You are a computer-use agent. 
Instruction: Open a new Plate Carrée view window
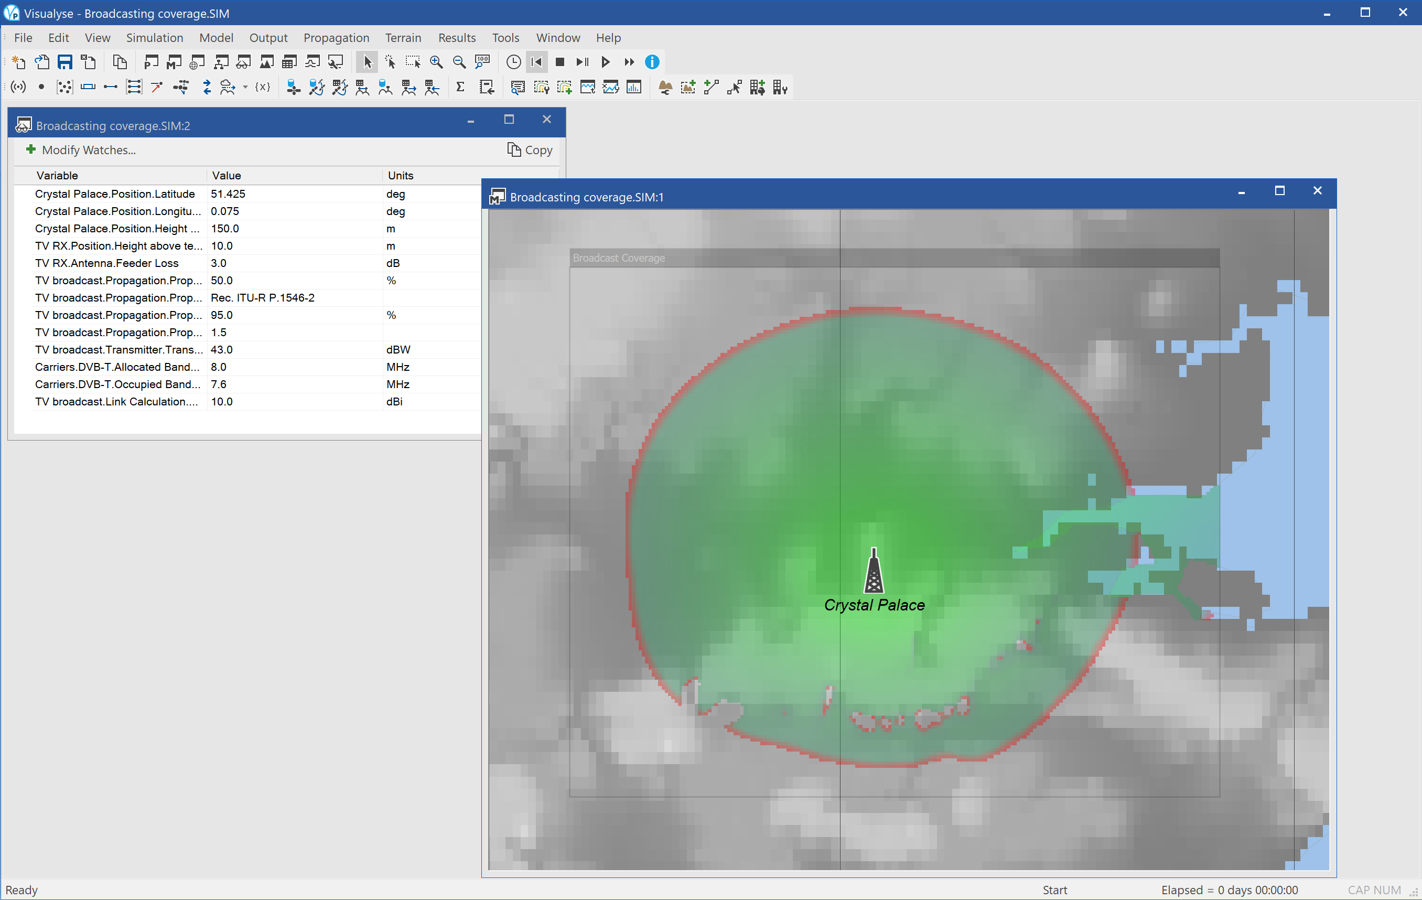[x=151, y=62]
